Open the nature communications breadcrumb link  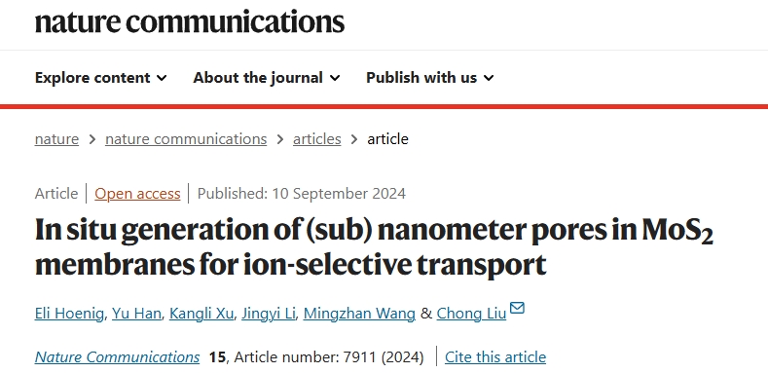(186, 139)
